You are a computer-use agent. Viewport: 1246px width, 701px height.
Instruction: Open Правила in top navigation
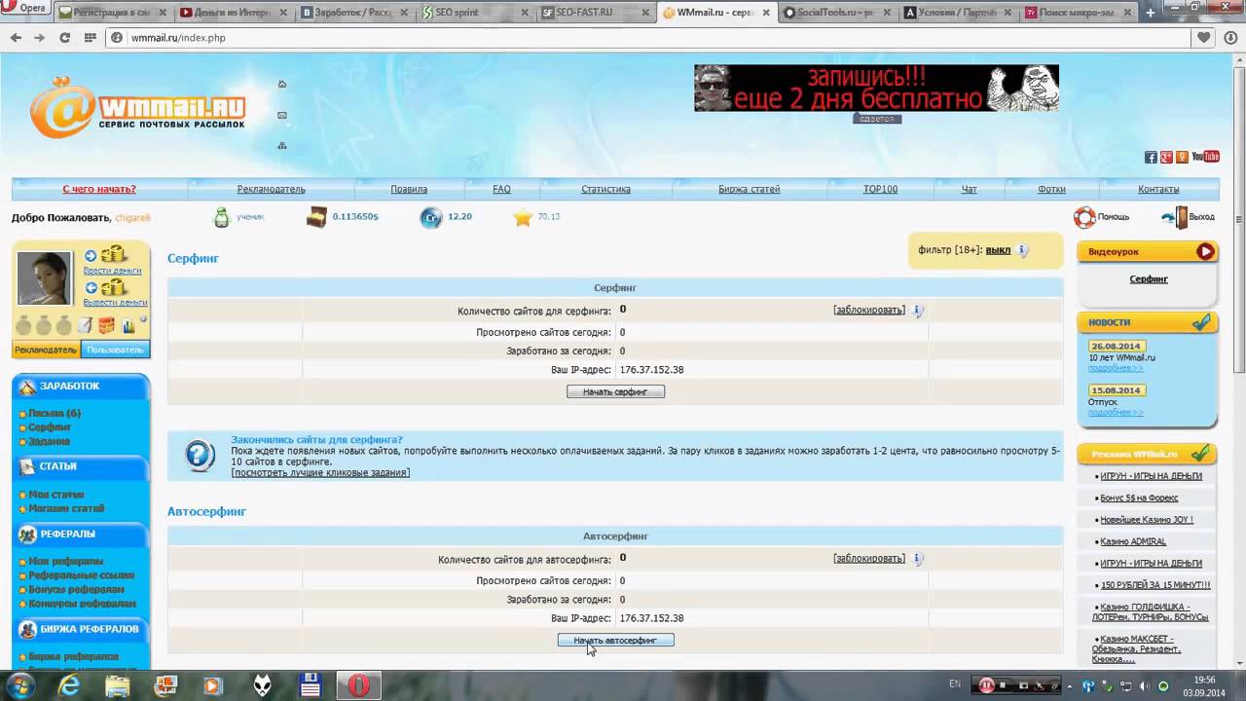point(409,189)
